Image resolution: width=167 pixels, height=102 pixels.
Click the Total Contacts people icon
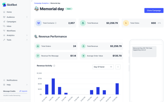click(x=39, y=23)
